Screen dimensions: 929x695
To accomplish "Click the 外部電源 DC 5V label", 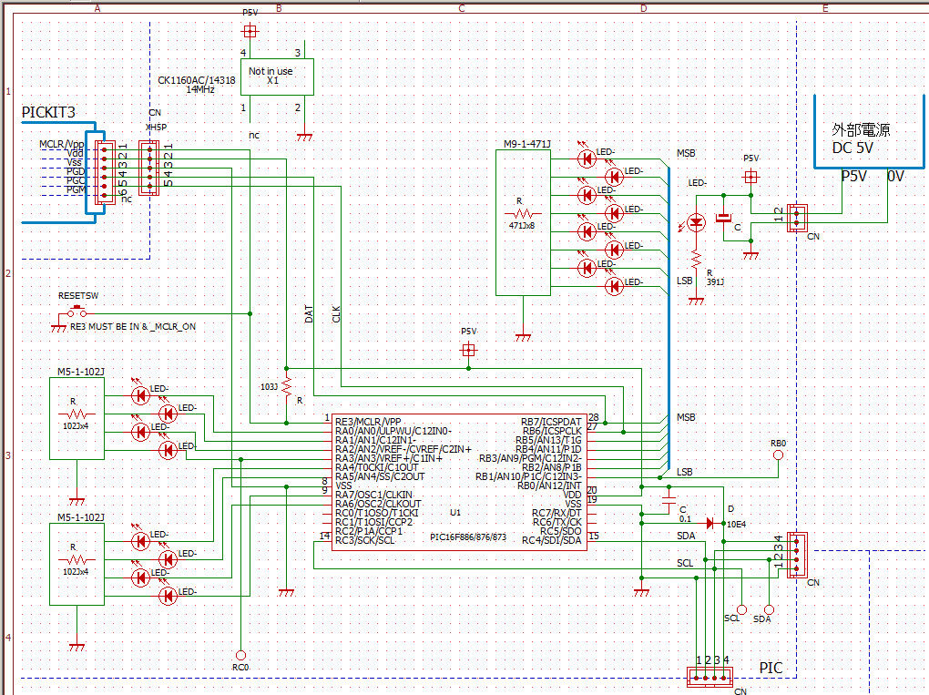I will [x=861, y=138].
